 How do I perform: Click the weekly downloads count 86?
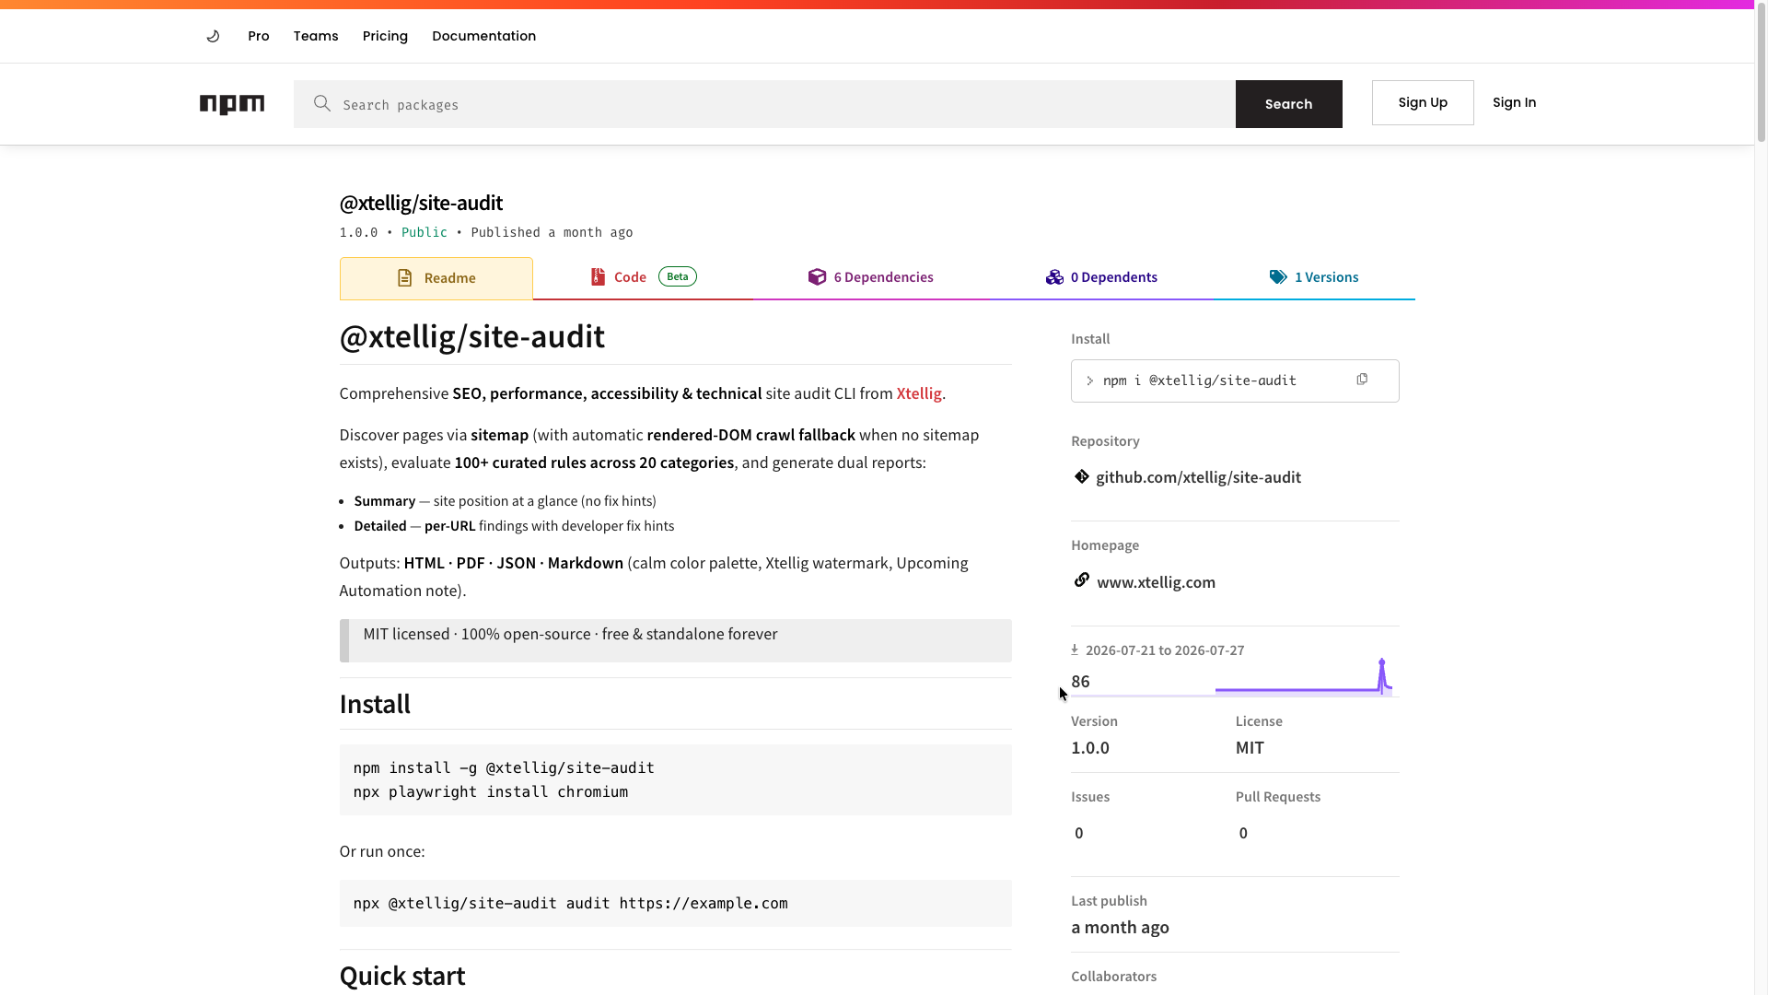click(1080, 682)
